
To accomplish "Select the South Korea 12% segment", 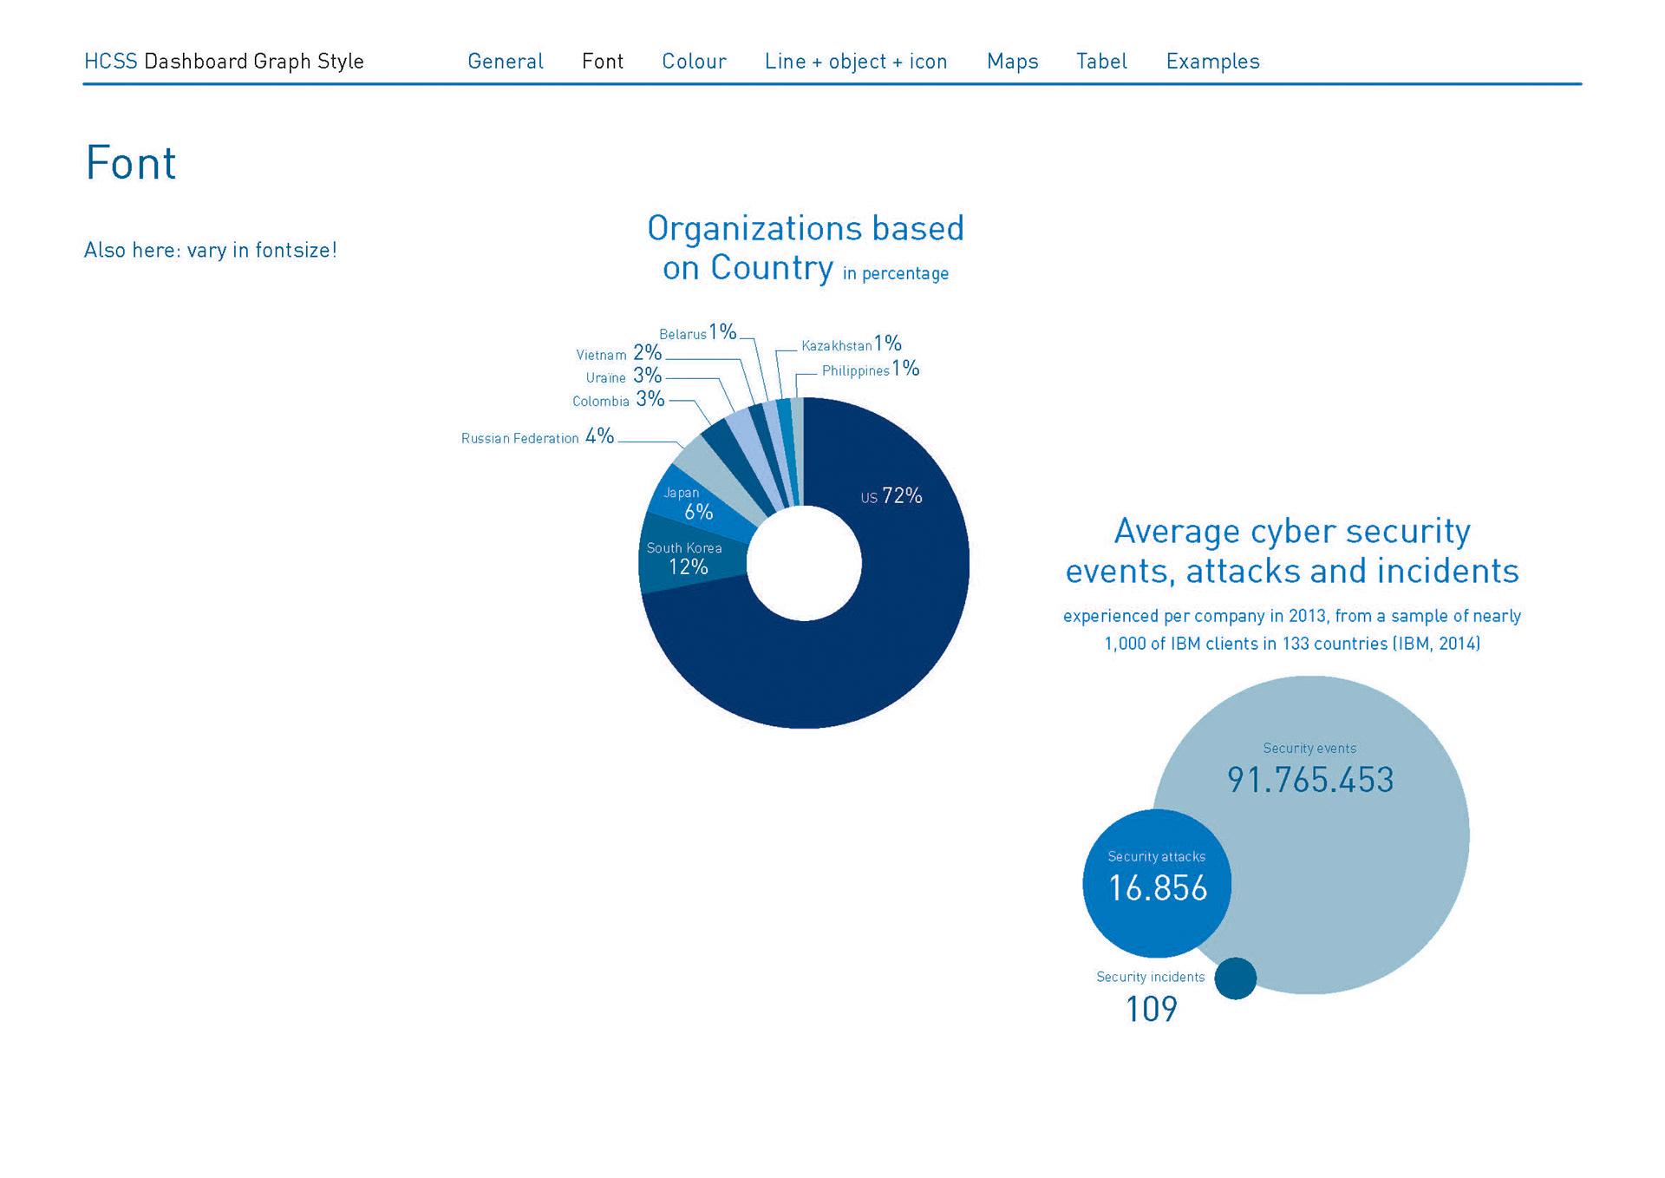I will [x=687, y=560].
